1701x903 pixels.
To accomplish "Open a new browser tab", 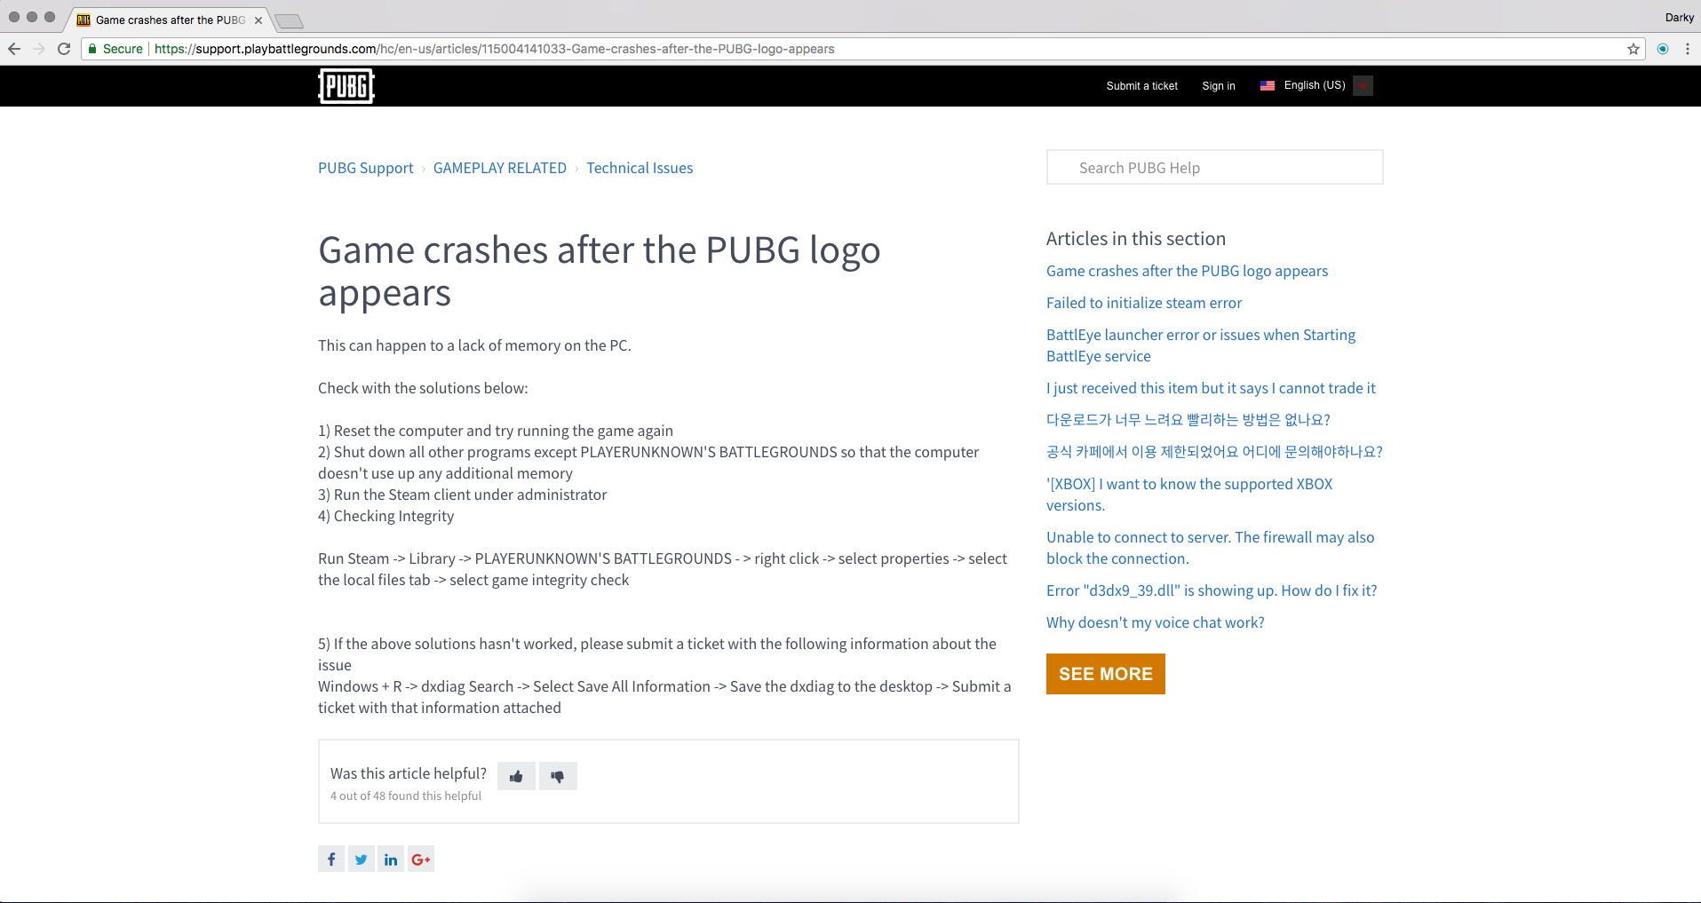I will (289, 20).
